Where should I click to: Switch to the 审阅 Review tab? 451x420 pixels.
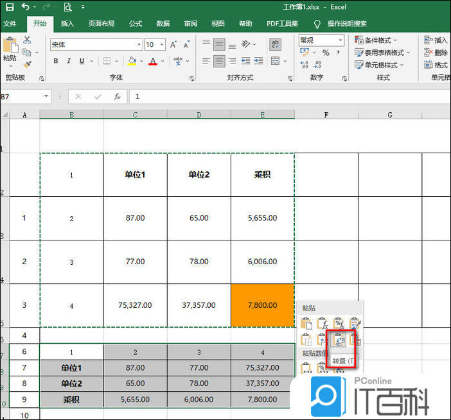tap(191, 24)
